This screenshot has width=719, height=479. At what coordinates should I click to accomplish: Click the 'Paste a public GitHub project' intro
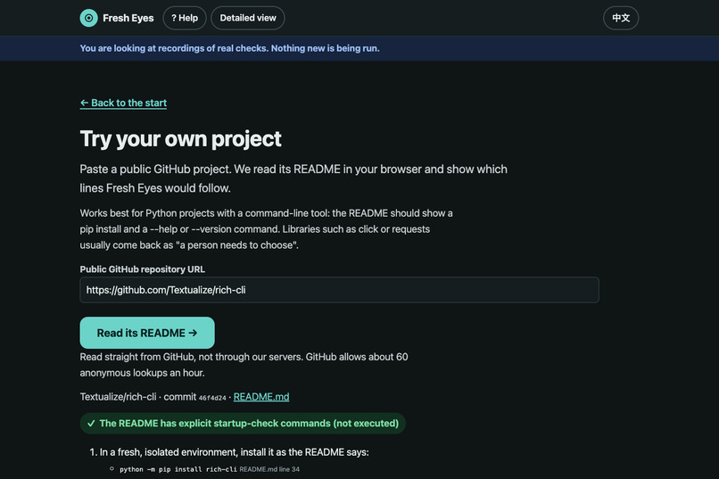point(293,178)
